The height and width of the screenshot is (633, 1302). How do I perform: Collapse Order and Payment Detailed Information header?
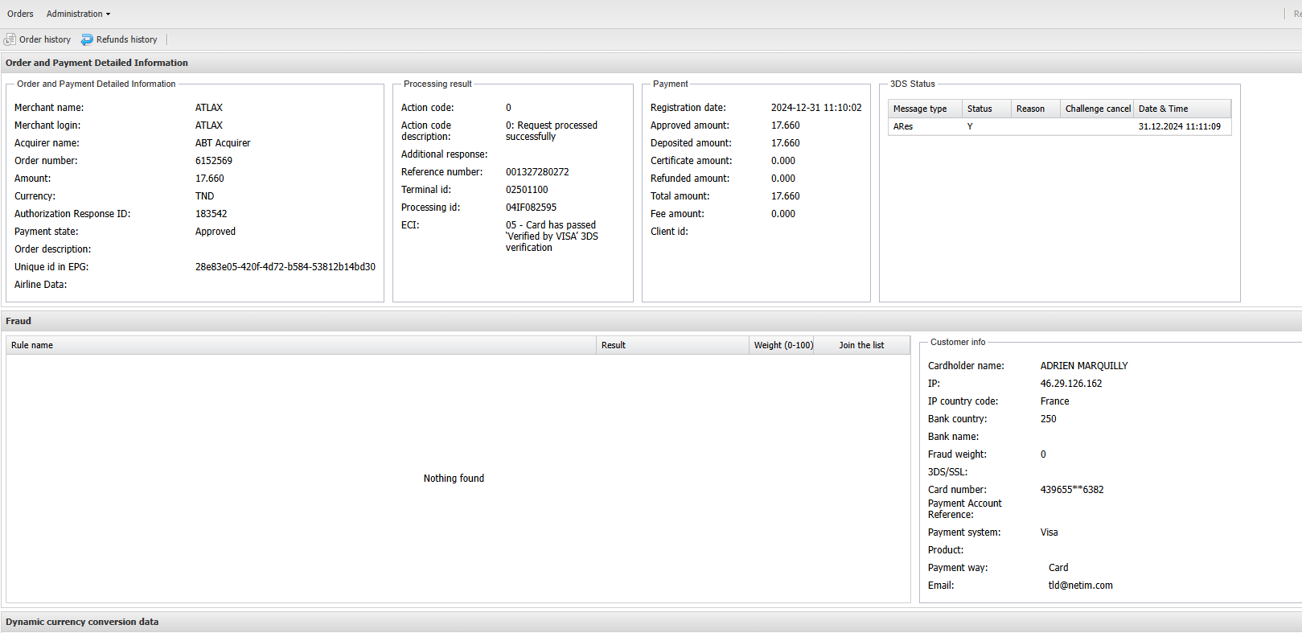[97, 63]
